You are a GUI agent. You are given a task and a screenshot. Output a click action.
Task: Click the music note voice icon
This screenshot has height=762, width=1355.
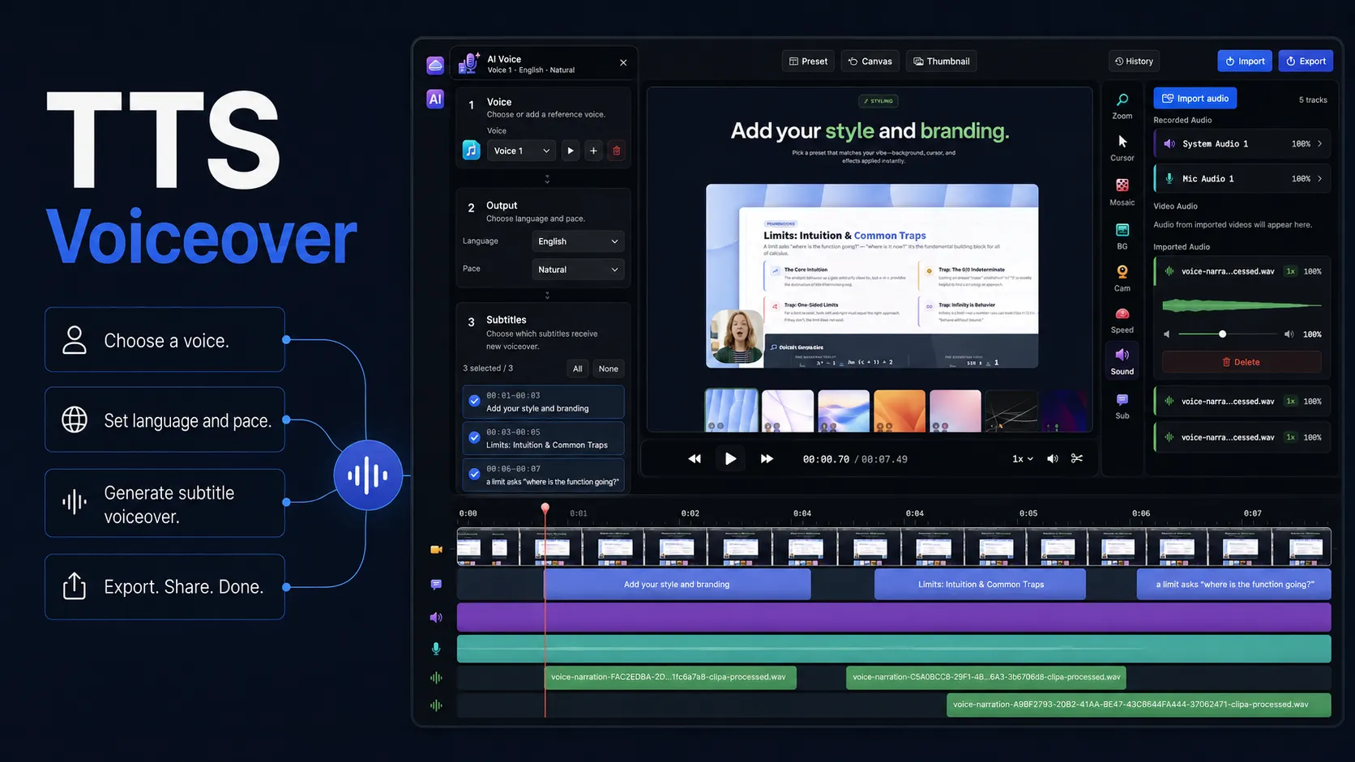coord(471,150)
